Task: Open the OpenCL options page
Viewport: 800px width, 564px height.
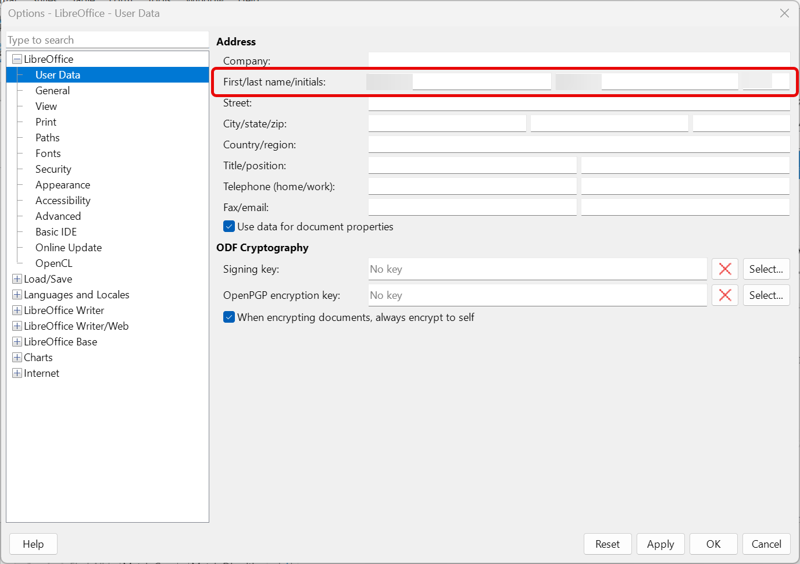Action: point(54,263)
